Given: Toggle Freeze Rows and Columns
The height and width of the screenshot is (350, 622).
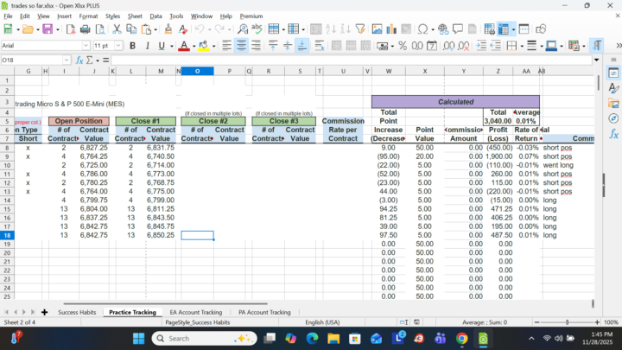Looking at the screenshot, I should (x=504, y=29).
